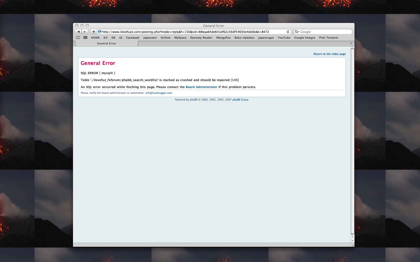
Task: Open the phpBB Group footer link
Action: (x=240, y=100)
